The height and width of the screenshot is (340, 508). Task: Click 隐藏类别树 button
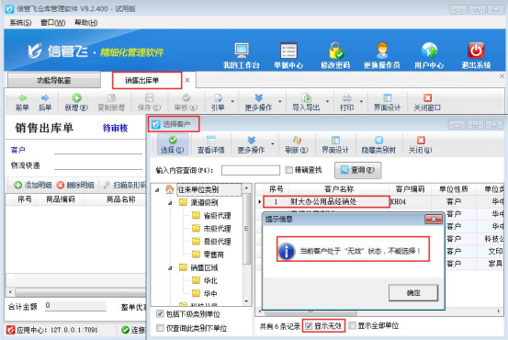click(x=378, y=145)
